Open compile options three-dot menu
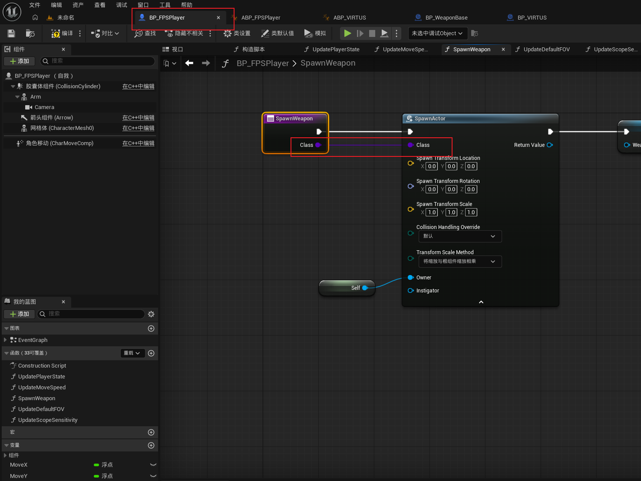Viewport: 641px width, 481px height. [x=80, y=33]
